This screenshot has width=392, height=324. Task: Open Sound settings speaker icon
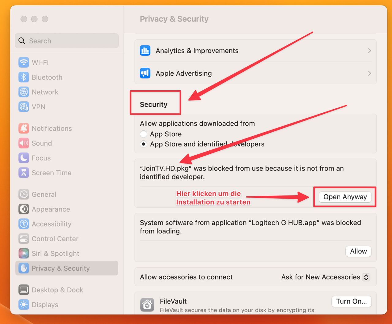[24, 143]
